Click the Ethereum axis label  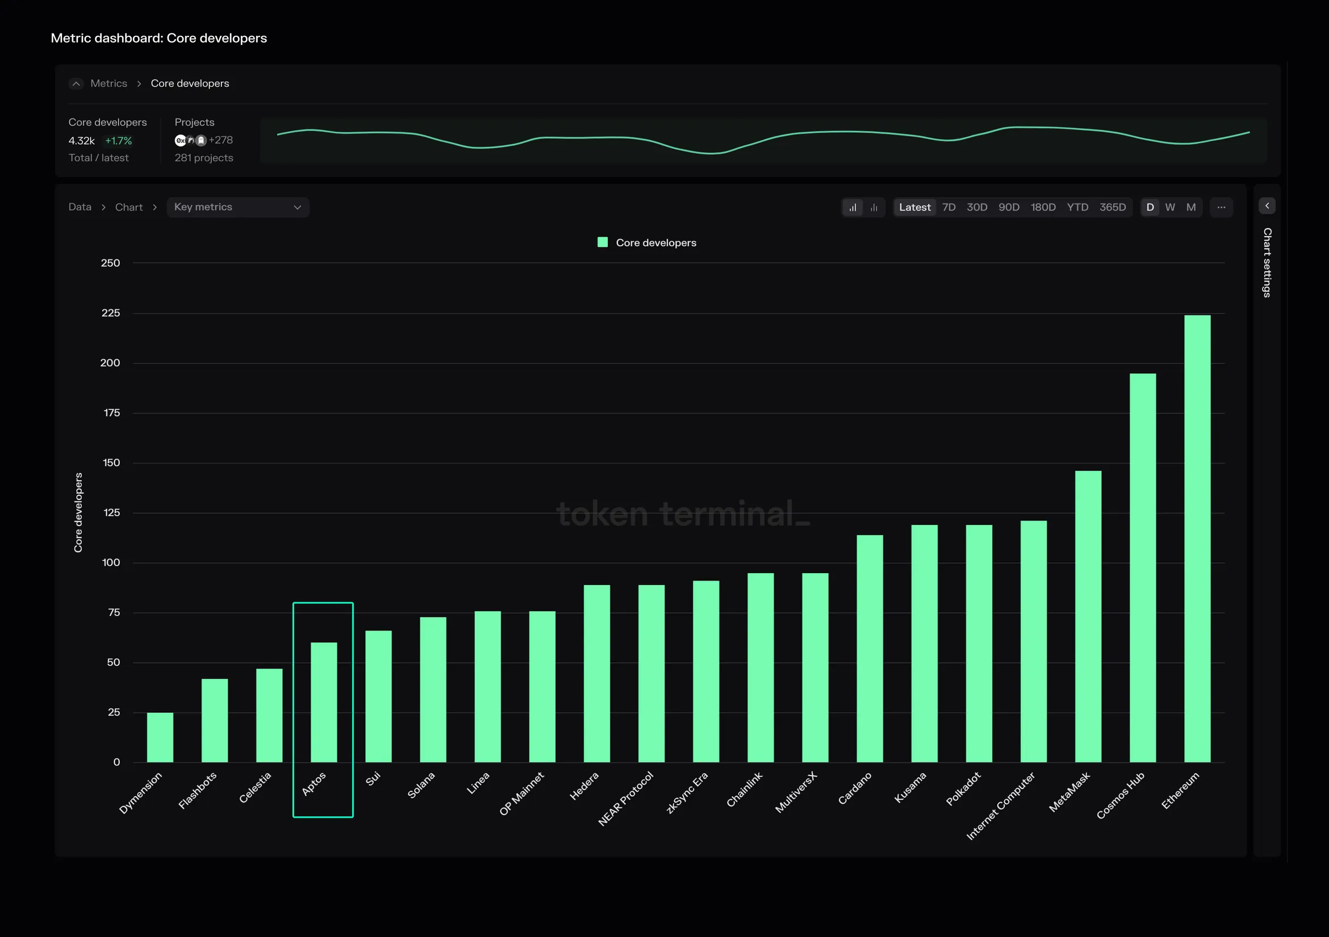pos(1180,790)
